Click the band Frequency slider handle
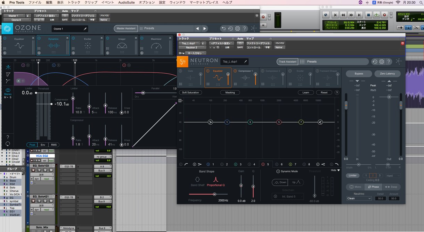 coord(214,194)
